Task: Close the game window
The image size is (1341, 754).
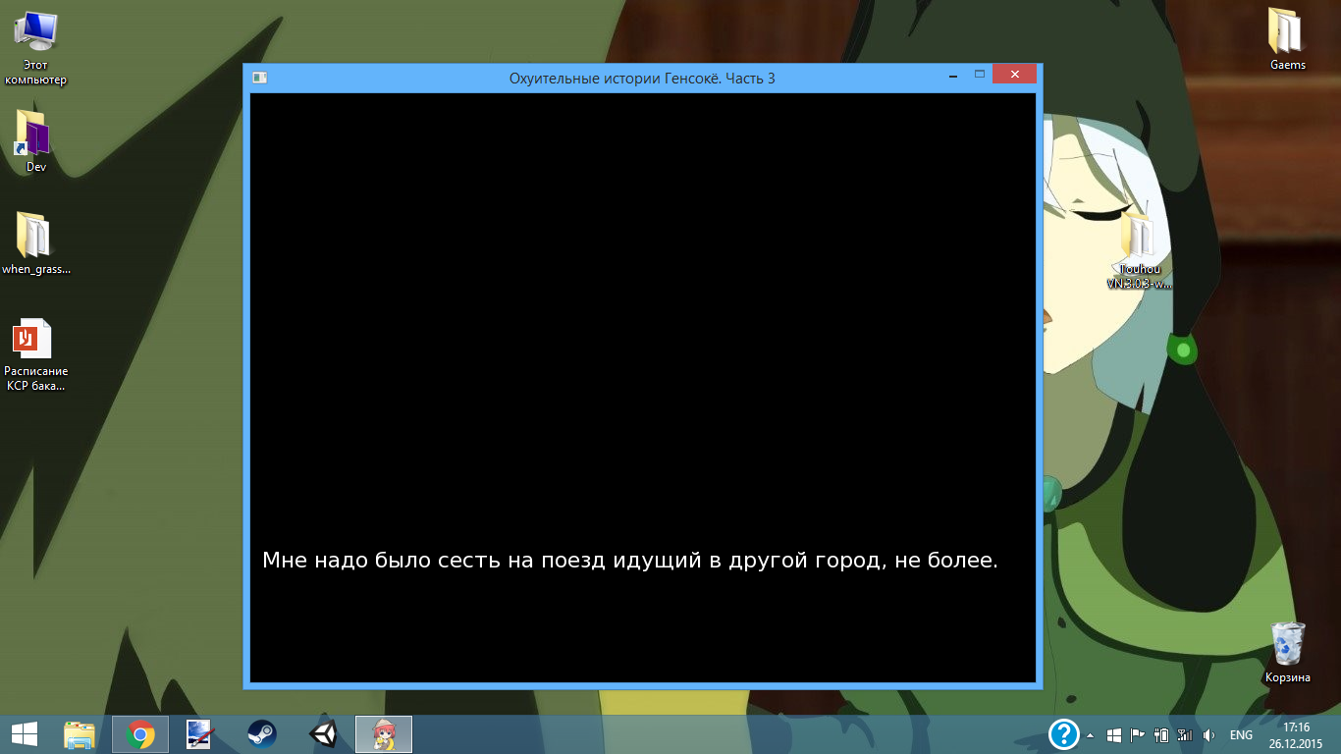Action: point(1013,75)
